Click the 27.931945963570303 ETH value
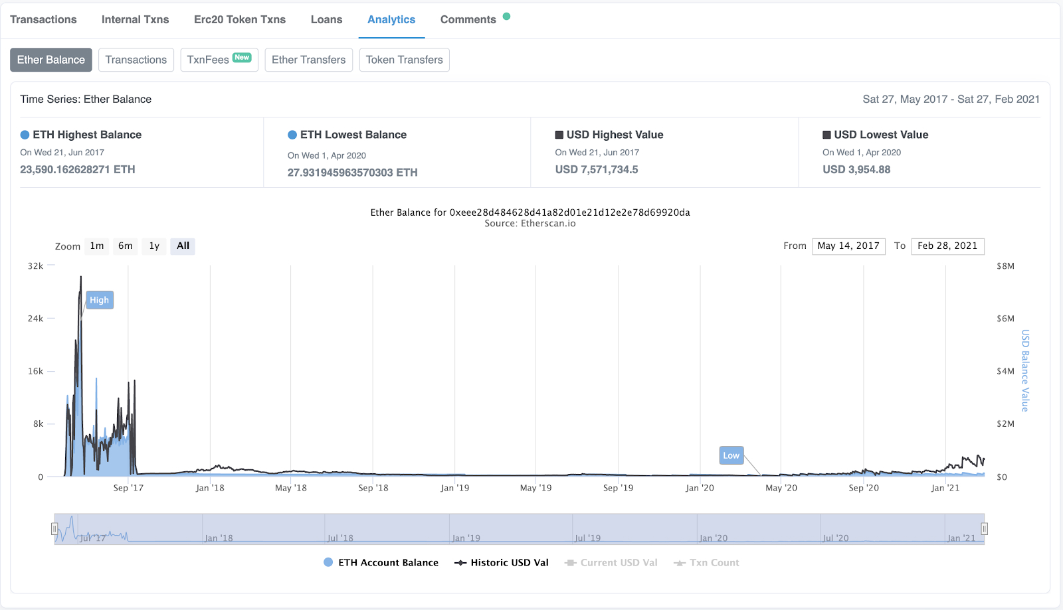This screenshot has height=610, width=1063. (x=353, y=173)
